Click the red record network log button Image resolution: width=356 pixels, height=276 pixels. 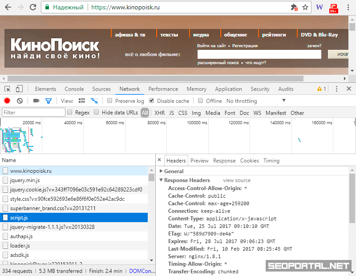click(7, 101)
